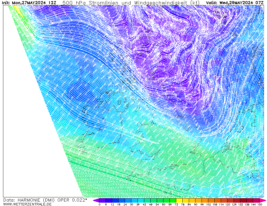Click the legend value label '0'
Screen dimensions: 267x206
tap(99, 204)
